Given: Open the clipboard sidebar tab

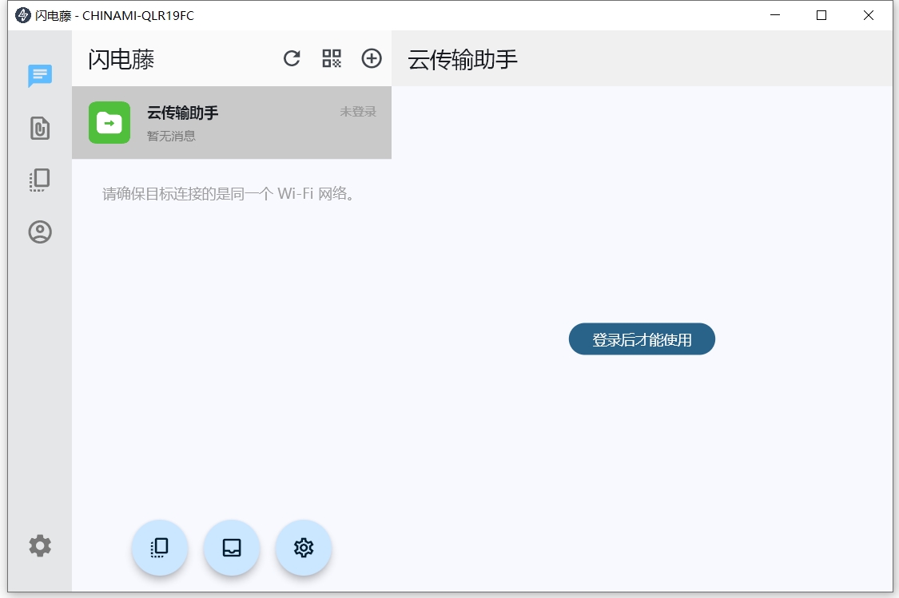Looking at the screenshot, I should tap(40, 180).
